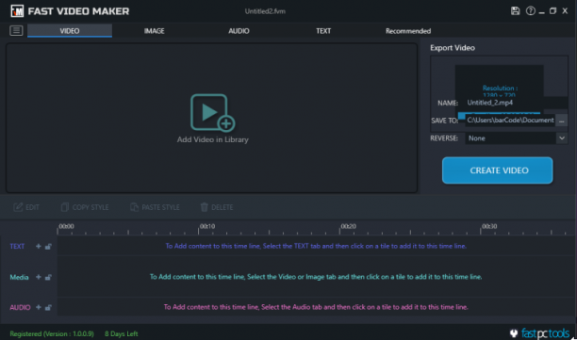Open the fastpctools logo link

click(539, 333)
